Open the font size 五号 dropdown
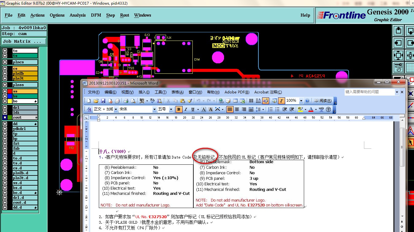414x232 pixels. coord(171,109)
